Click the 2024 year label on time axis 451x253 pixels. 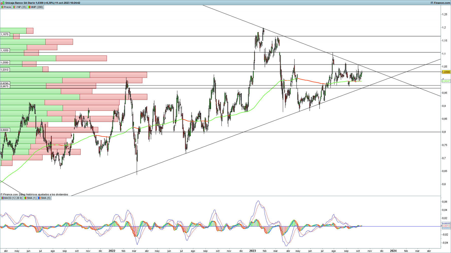[x=393, y=251]
